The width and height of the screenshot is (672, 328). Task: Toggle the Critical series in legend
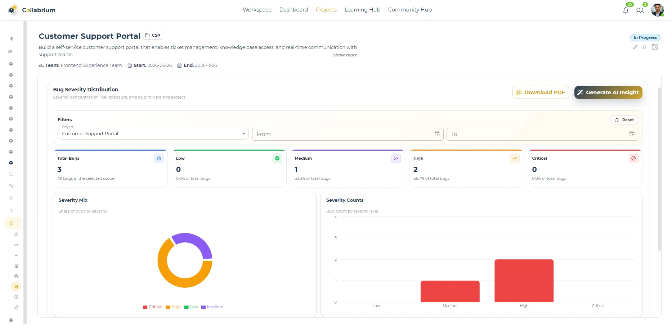pos(153,307)
